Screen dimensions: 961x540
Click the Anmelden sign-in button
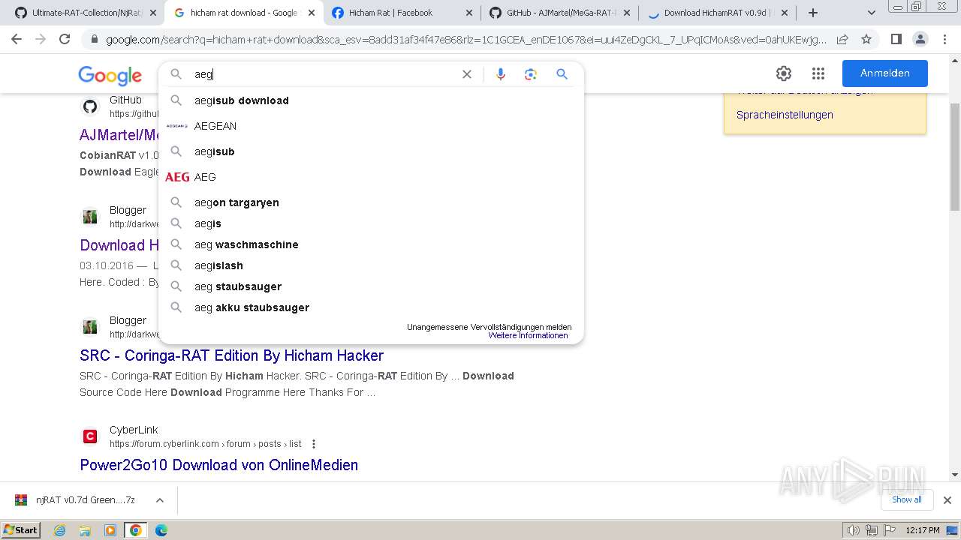[x=884, y=73]
